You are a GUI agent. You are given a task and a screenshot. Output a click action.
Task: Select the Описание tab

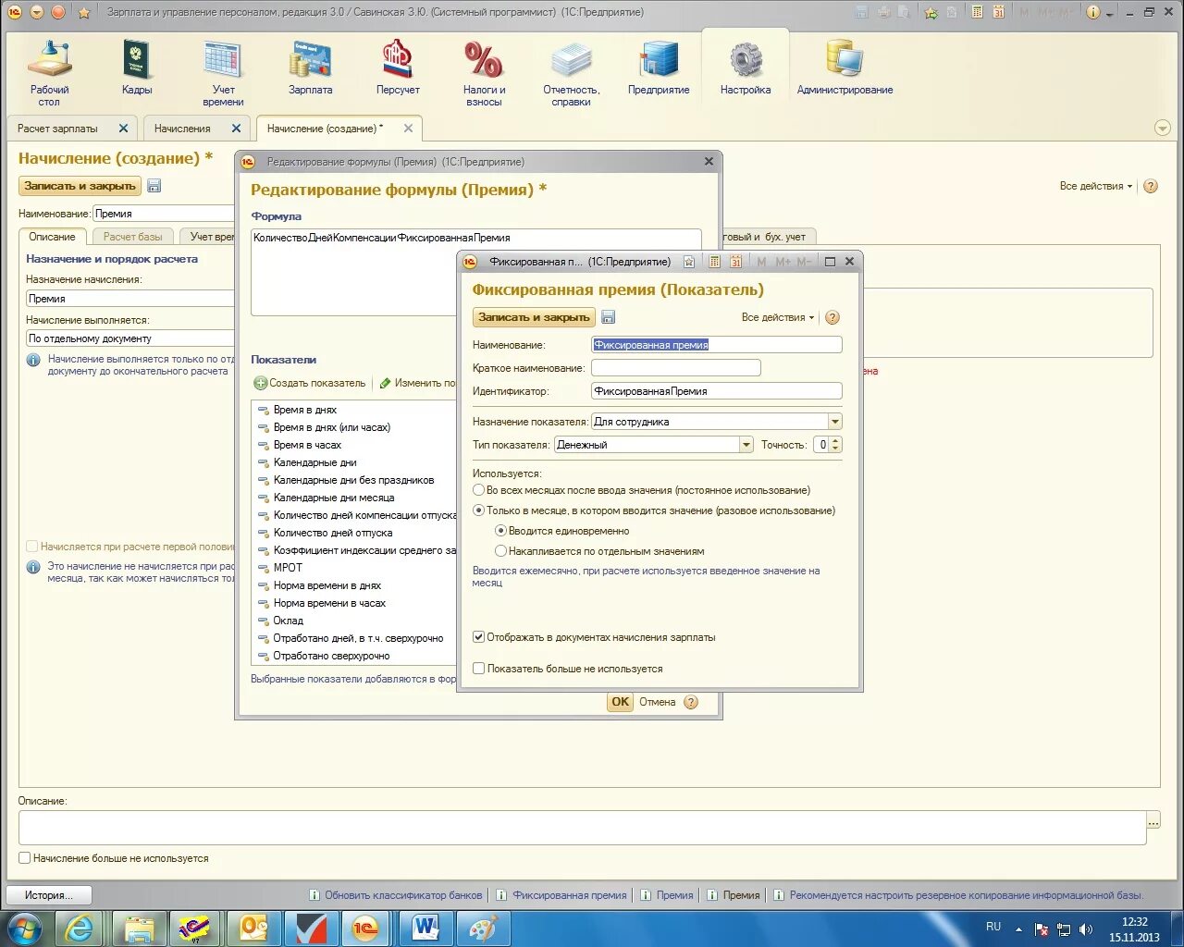[x=52, y=237]
